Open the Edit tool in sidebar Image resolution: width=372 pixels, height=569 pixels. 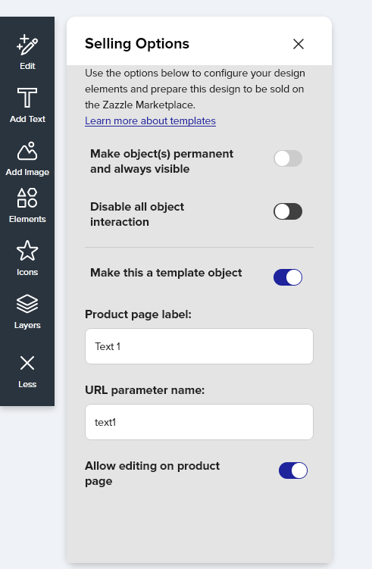27,52
